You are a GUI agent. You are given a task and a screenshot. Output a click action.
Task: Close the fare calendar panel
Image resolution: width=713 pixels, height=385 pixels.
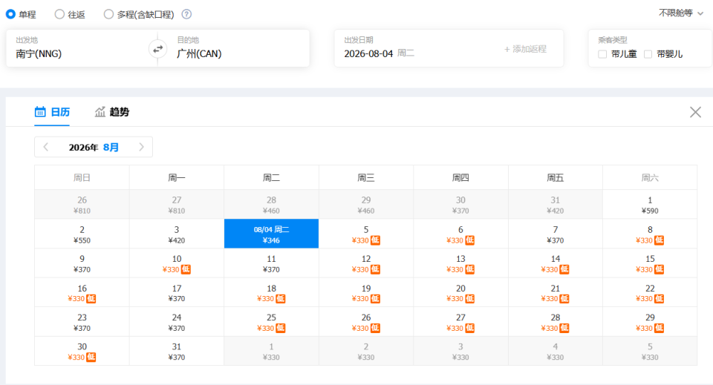(695, 112)
